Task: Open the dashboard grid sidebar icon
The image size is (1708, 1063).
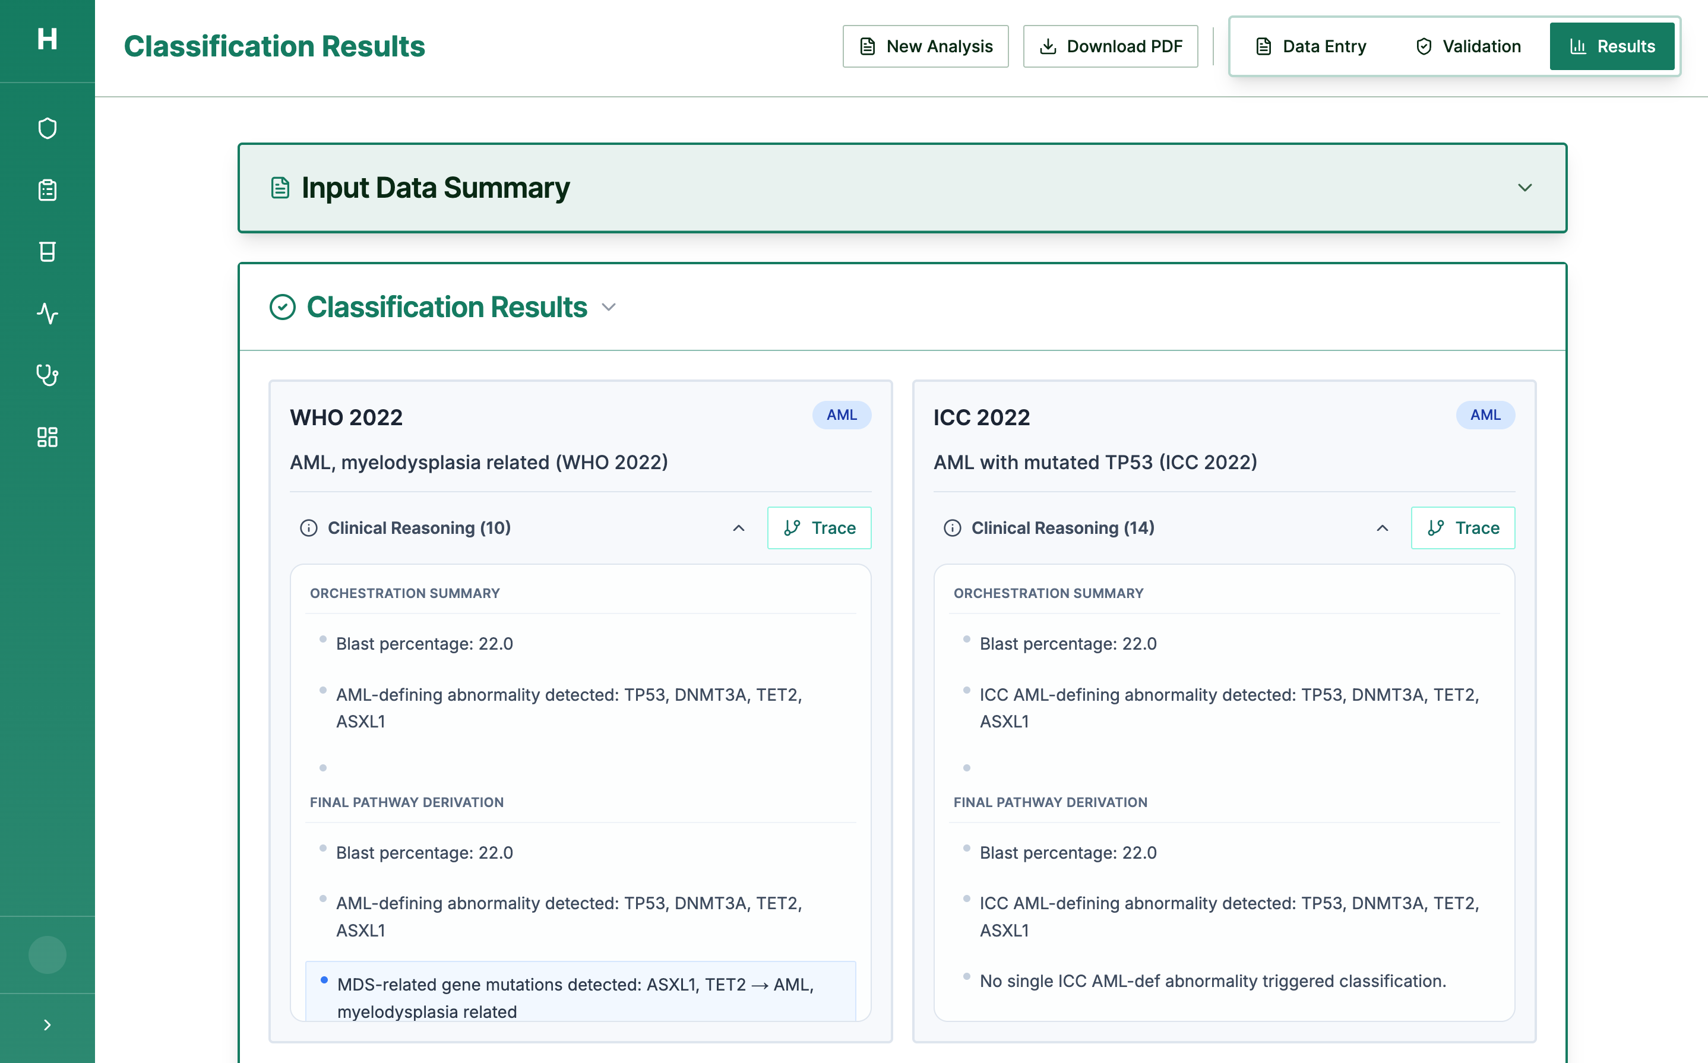Action: coord(47,436)
